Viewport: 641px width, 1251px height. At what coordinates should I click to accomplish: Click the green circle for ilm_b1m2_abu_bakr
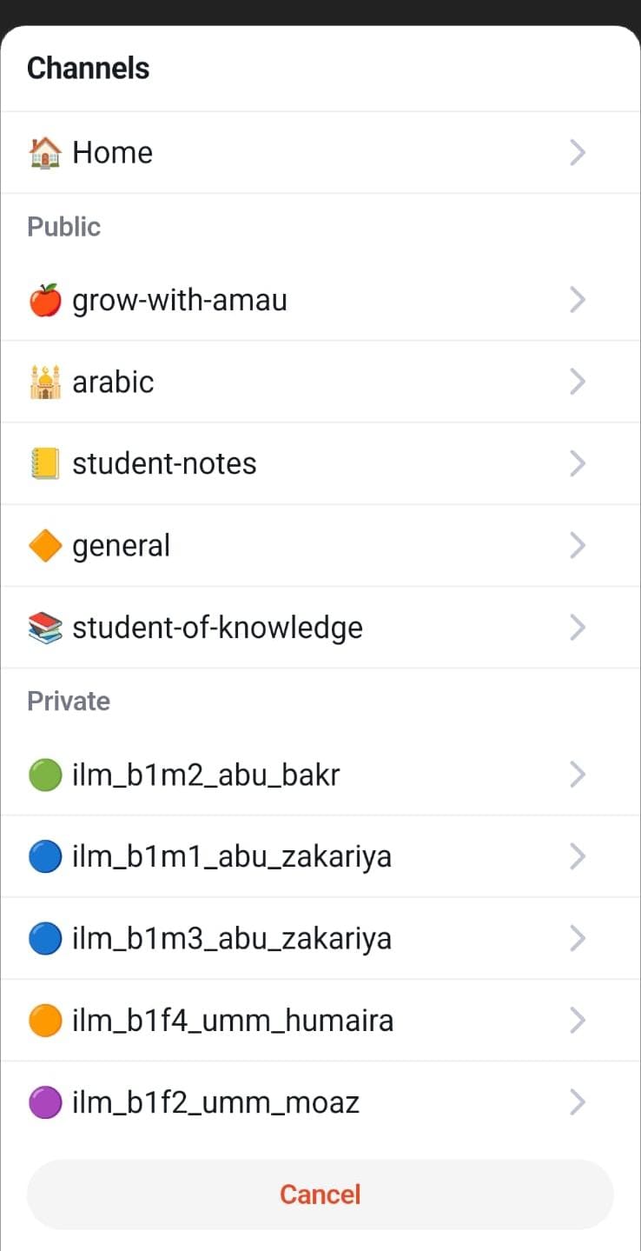44,775
